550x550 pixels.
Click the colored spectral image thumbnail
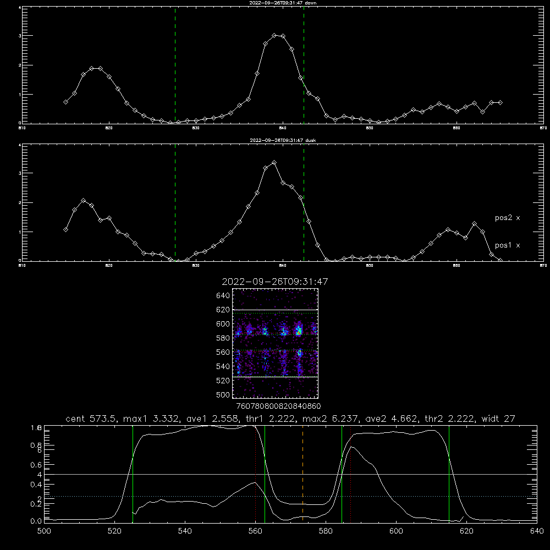[276, 343]
